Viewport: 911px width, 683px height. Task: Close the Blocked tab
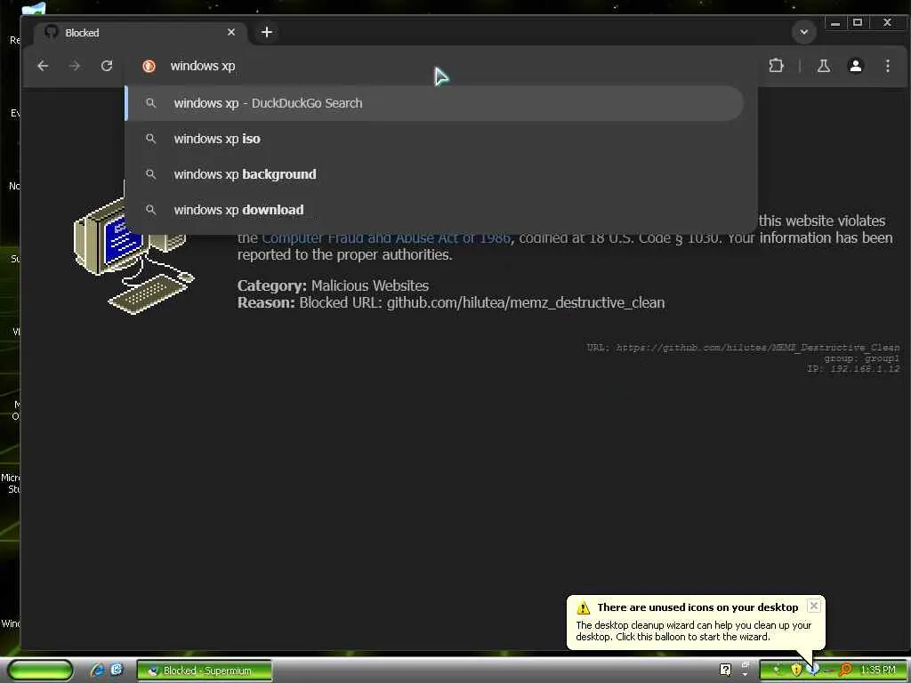[231, 32]
